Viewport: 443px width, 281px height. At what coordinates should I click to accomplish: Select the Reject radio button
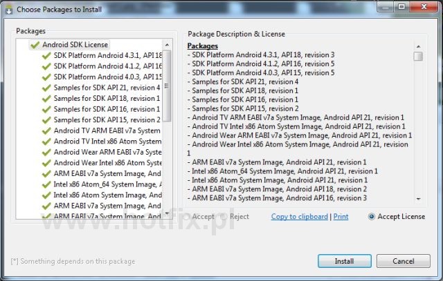[235, 217]
